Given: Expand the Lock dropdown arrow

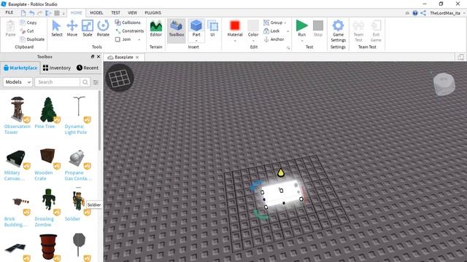Looking at the screenshot, I should tap(287, 31).
